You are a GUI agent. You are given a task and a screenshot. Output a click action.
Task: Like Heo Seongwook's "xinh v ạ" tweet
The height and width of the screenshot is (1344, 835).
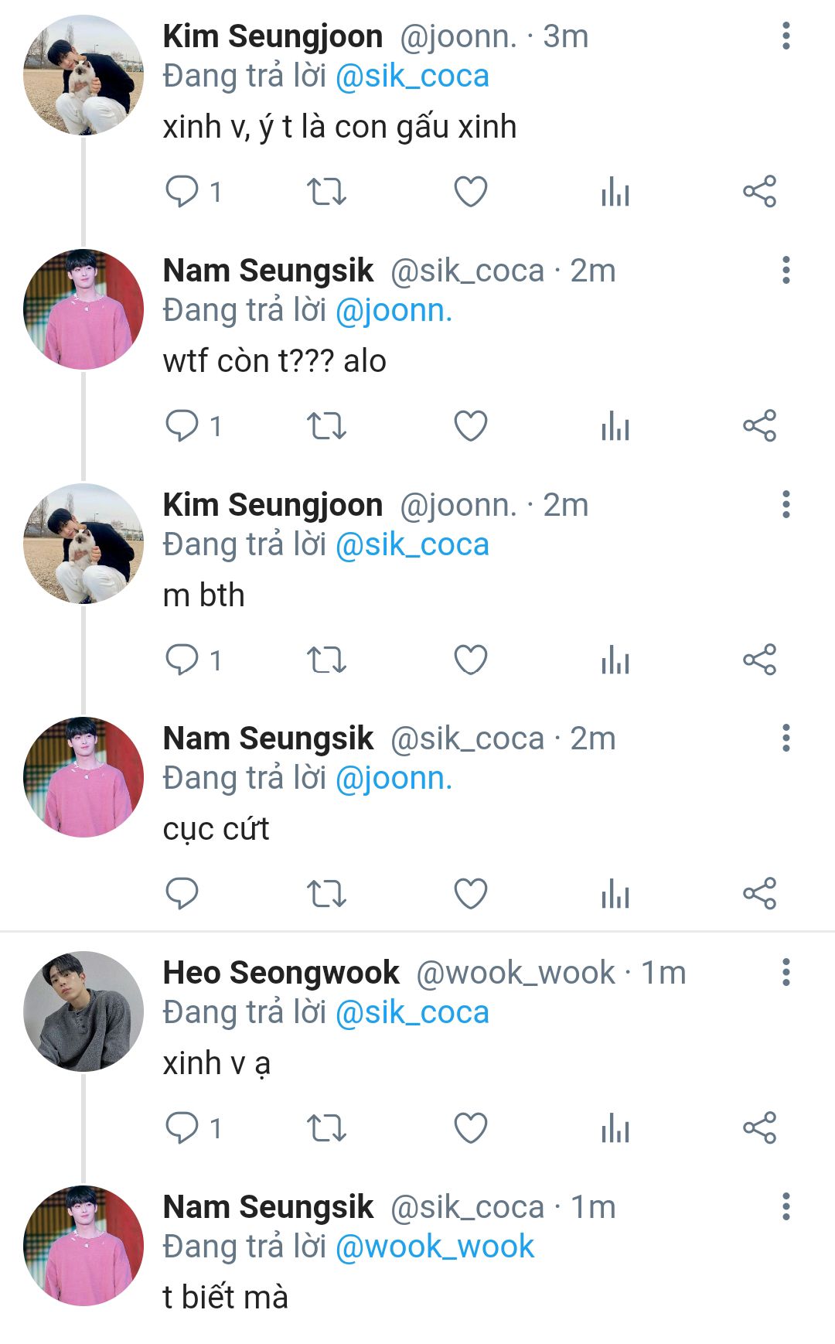[x=470, y=1128]
